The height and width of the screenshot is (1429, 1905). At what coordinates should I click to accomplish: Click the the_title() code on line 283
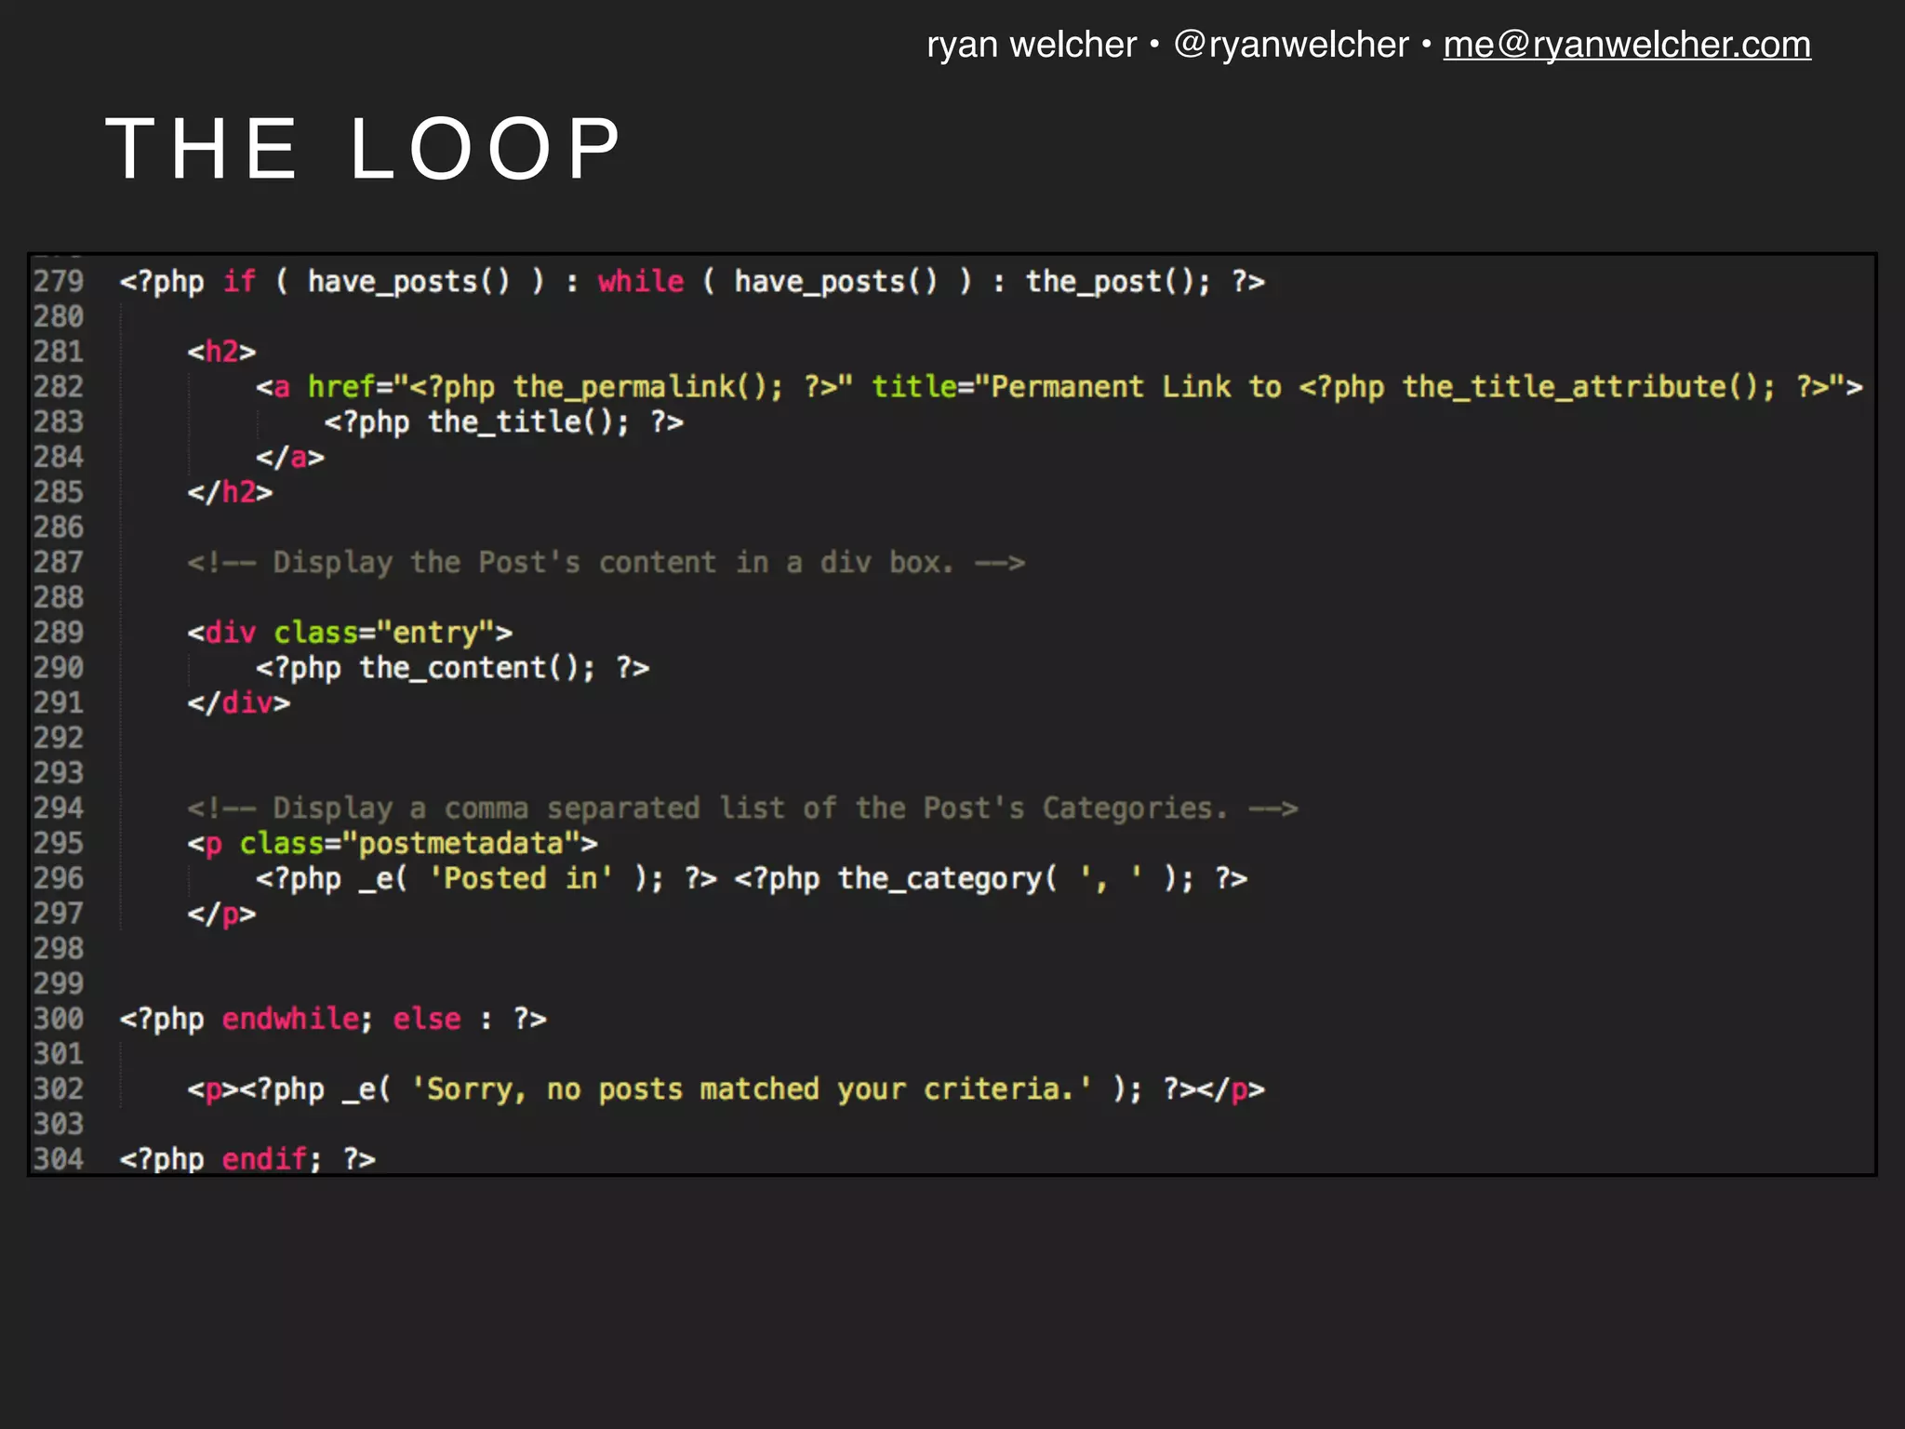point(504,422)
